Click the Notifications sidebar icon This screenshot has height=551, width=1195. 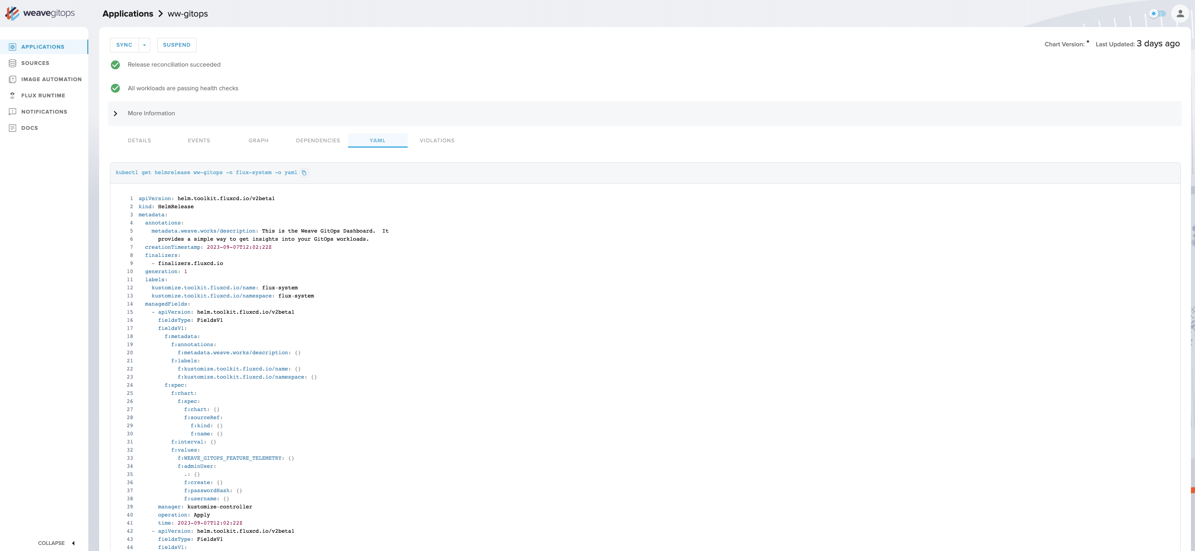[12, 112]
